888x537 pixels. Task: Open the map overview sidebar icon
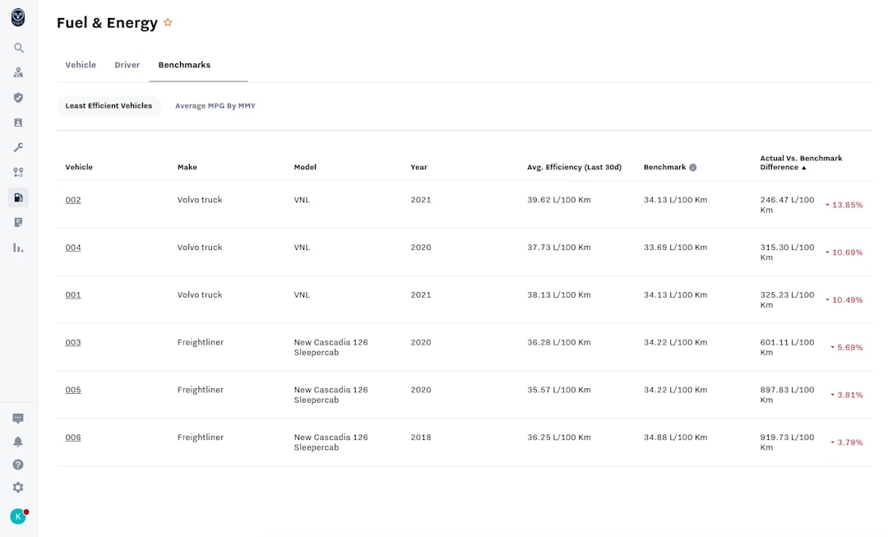(18, 72)
